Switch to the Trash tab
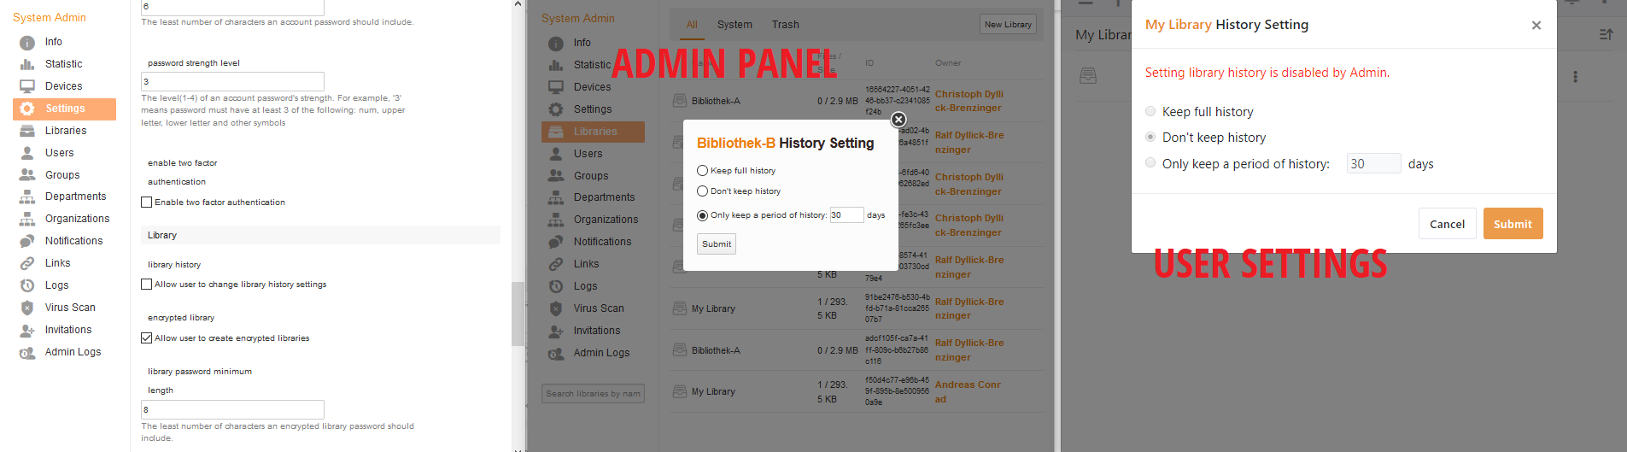Viewport: 1627px width, 452px height. [x=785, y=25]
